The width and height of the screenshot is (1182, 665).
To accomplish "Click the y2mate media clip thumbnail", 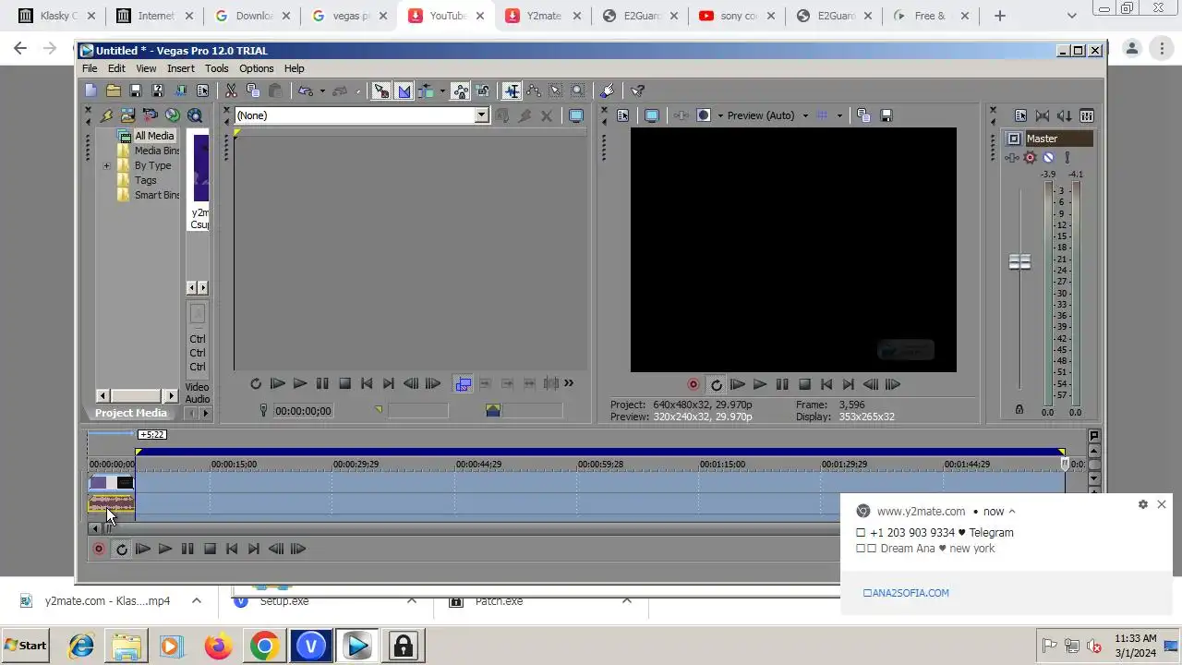I will [x=200, y=168].
